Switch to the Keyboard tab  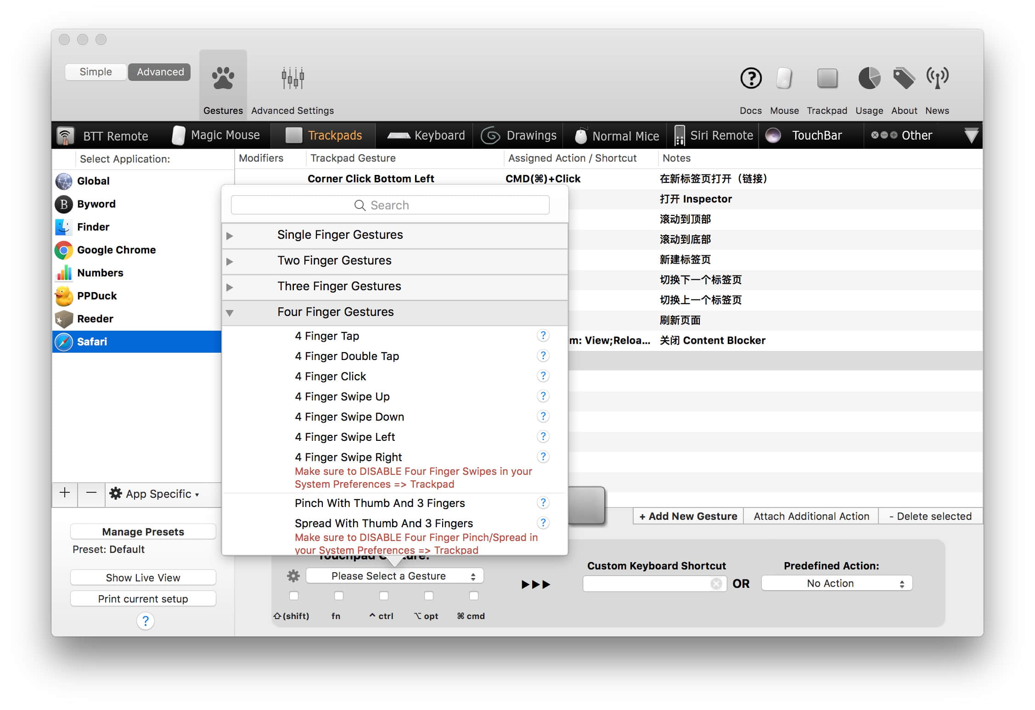pos(426,135)
